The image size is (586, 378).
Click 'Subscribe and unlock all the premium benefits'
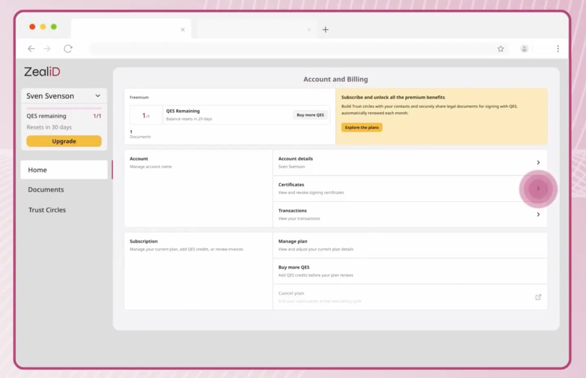393,97
